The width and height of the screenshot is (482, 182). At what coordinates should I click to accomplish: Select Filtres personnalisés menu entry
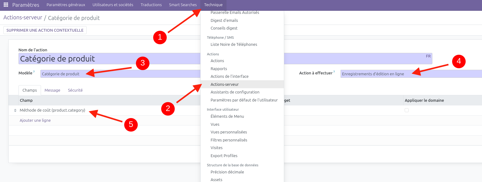(x=229, y=140)
